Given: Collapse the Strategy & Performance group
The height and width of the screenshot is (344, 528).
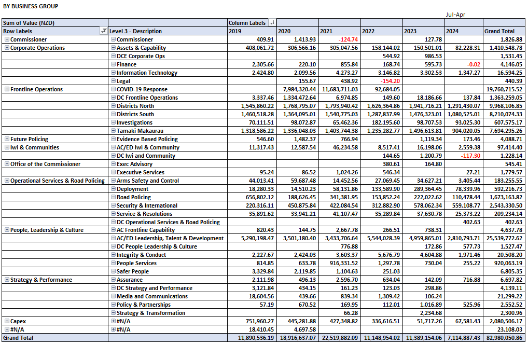Looking at the screenshot, I should pos(7,280).
